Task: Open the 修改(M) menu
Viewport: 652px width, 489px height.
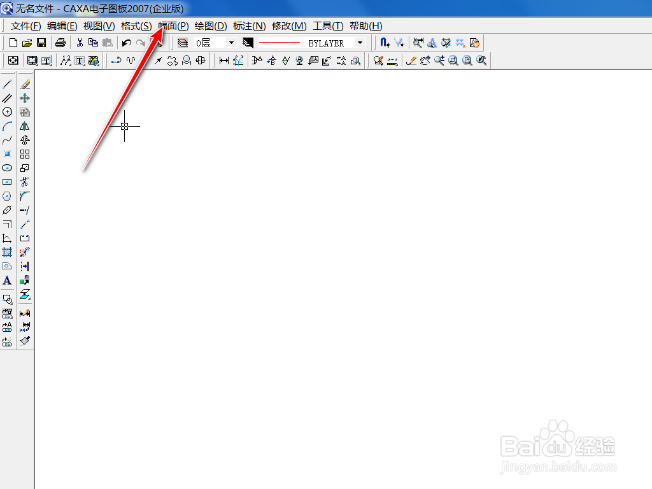Action: 289,25
